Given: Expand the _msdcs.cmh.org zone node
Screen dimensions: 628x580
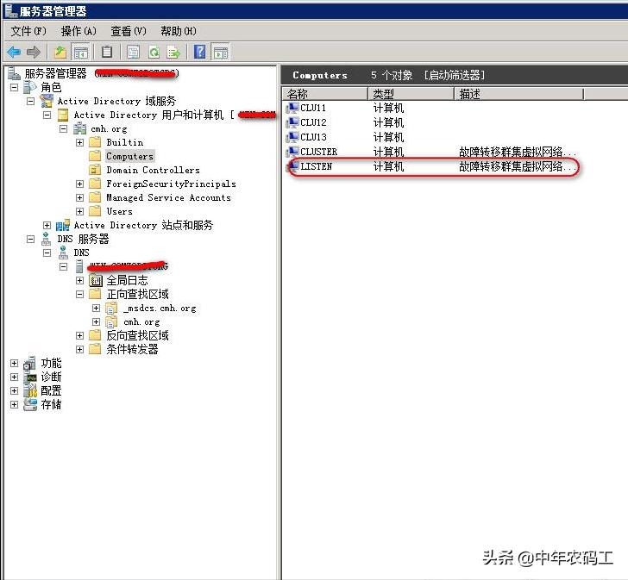Looking at the screenshot, I should click(x=96, y=308).
